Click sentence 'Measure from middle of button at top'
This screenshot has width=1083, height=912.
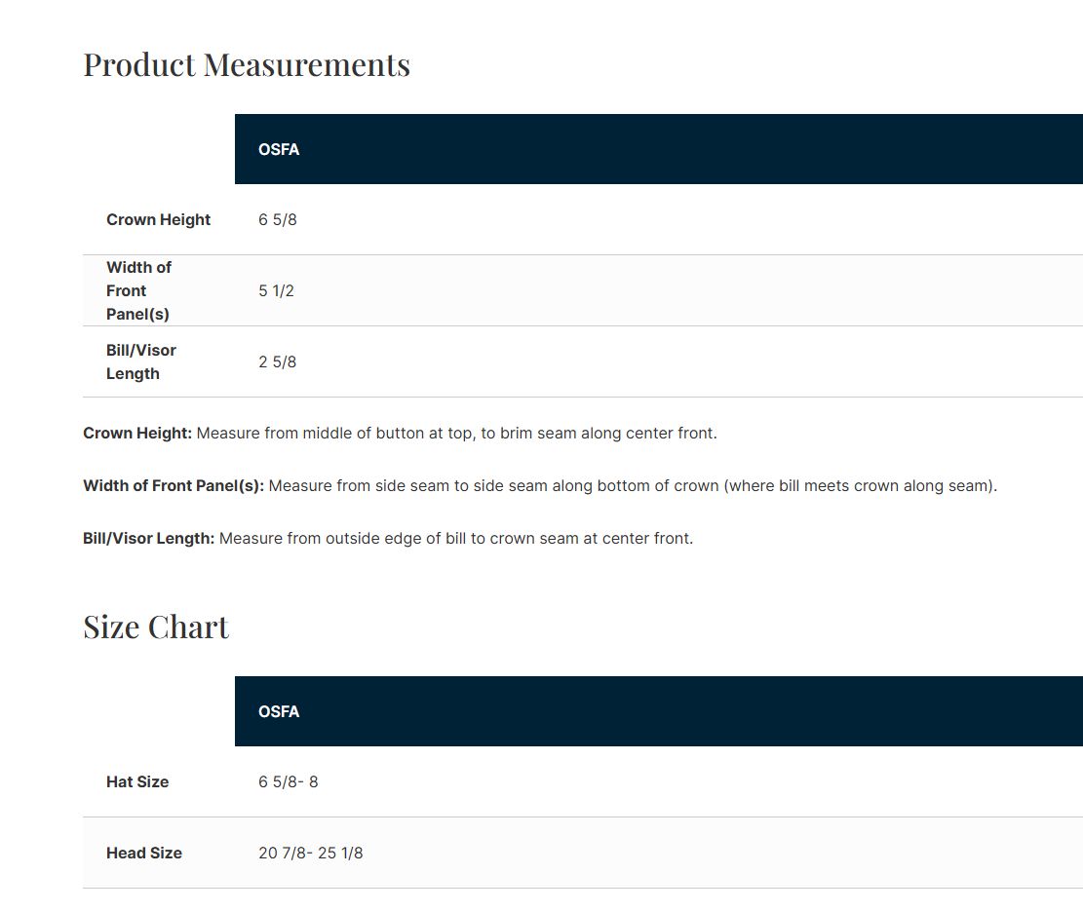coord(456,433)
